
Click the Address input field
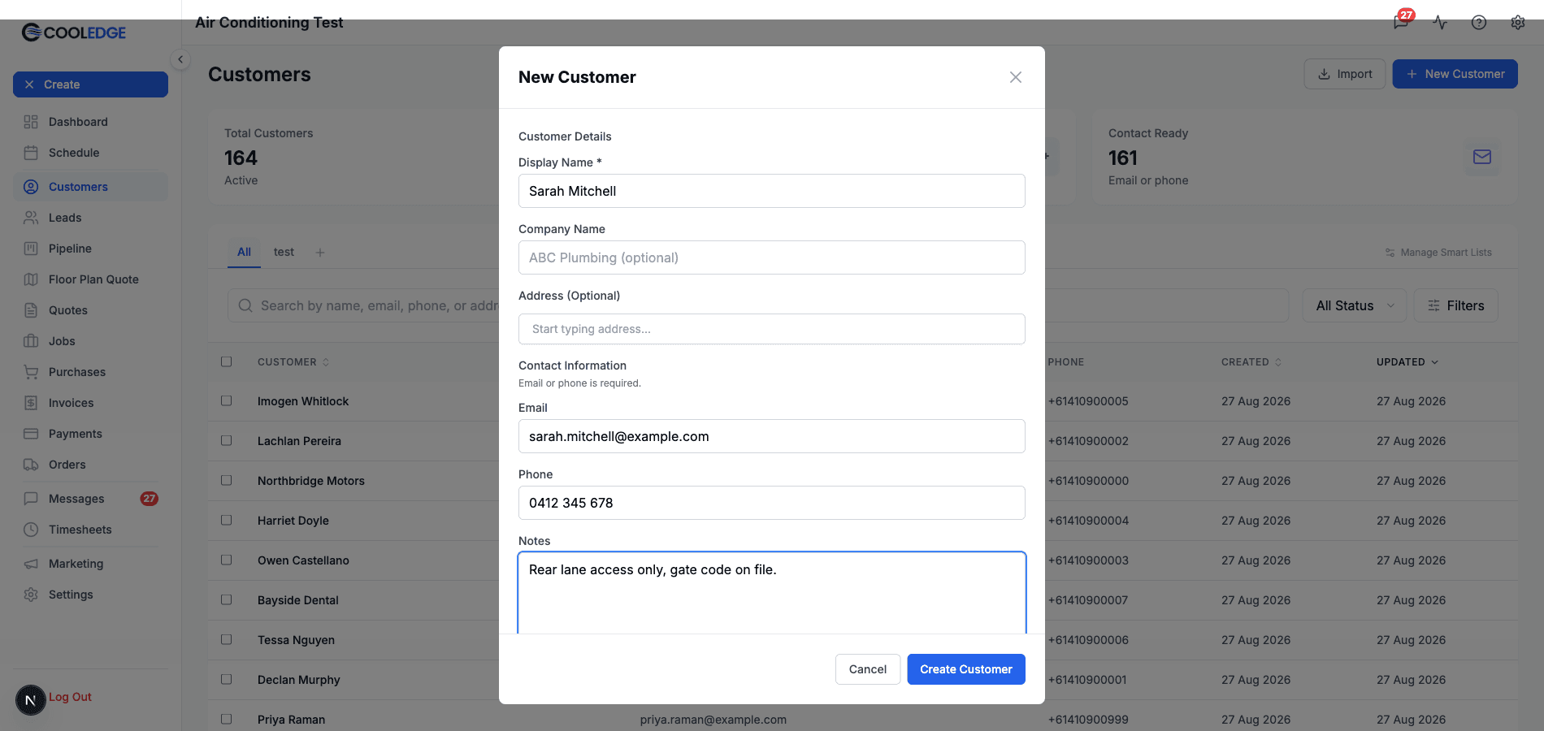click(x=772, y=329)
